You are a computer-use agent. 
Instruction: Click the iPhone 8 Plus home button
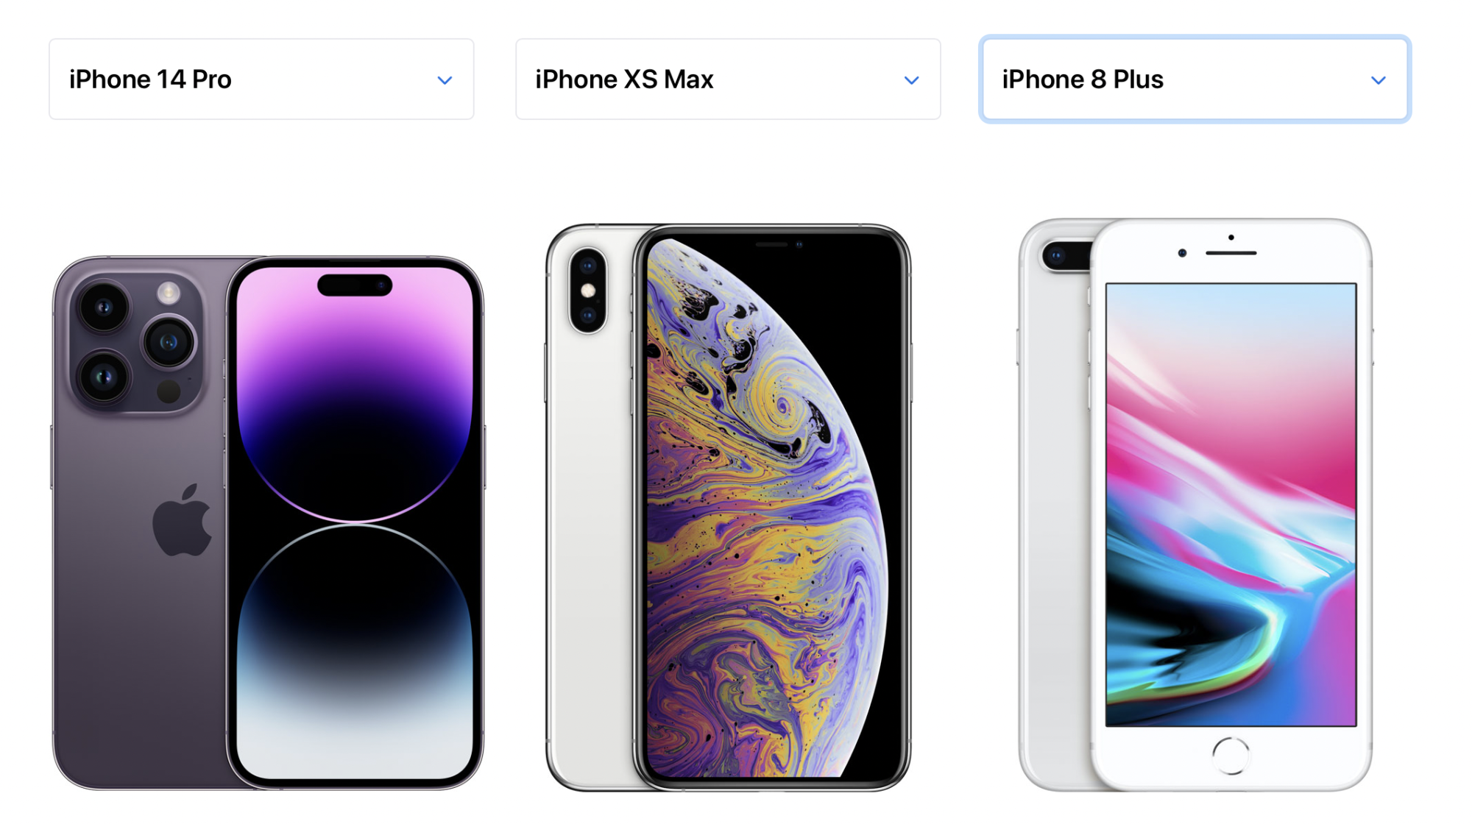1231,756
